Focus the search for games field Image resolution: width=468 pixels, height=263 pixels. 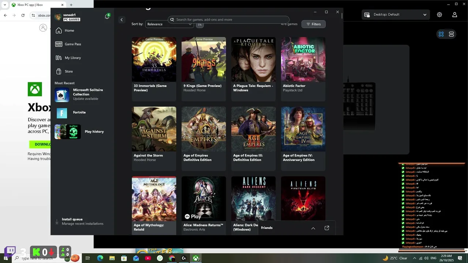229,19
